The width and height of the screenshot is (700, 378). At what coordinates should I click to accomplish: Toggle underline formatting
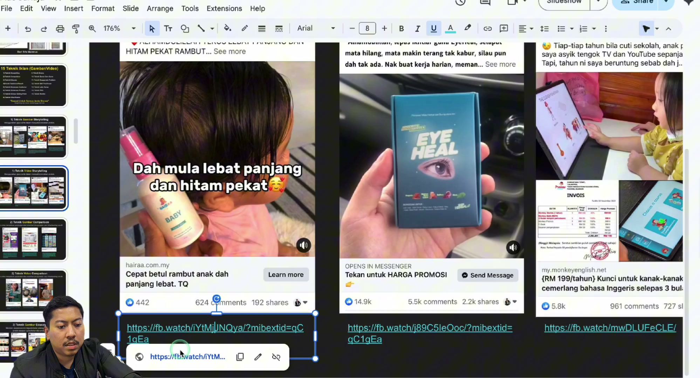coord(434,28)
